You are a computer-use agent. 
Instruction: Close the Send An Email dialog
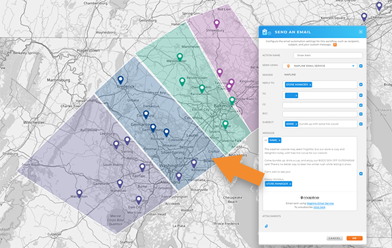point(361,32)
